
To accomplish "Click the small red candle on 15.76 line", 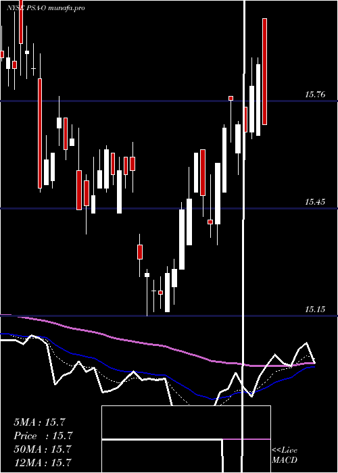I will point(231,98).
